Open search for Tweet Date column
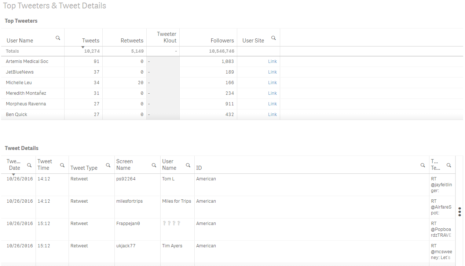 (29, 165)
